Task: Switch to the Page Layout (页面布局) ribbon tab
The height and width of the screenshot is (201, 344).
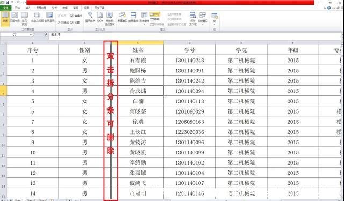Action: 41,8
